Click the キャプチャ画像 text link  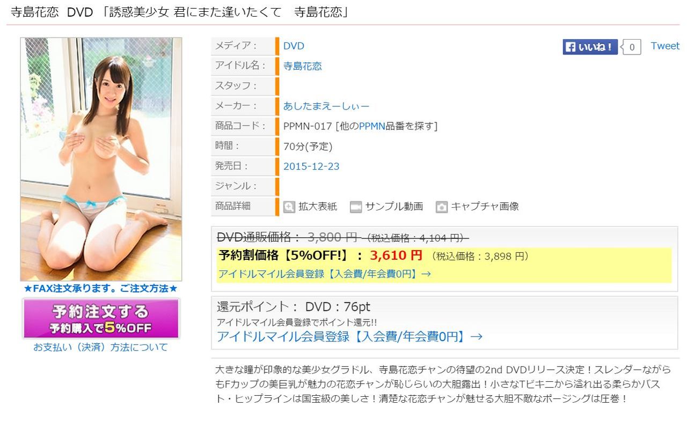(485, 207)
